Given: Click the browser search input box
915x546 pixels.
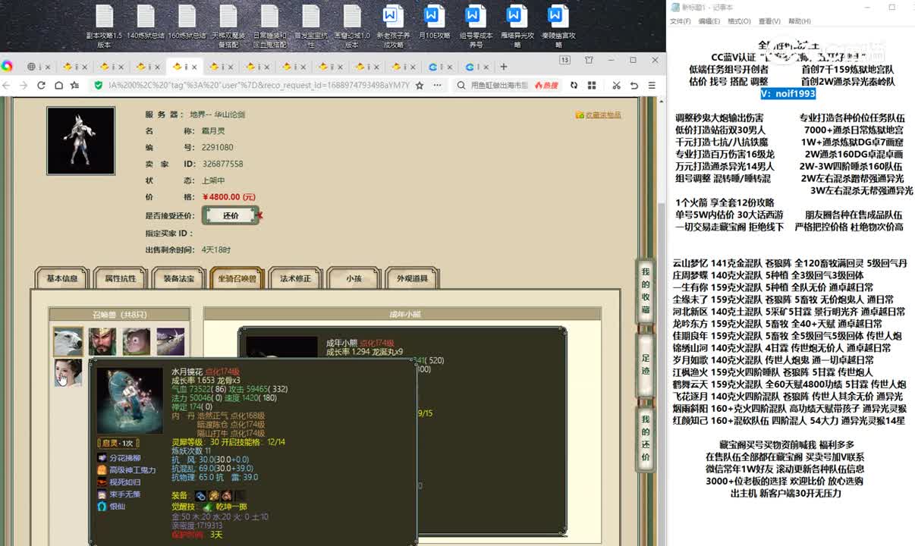Looking at the screenshot, I should pos(500,86).
